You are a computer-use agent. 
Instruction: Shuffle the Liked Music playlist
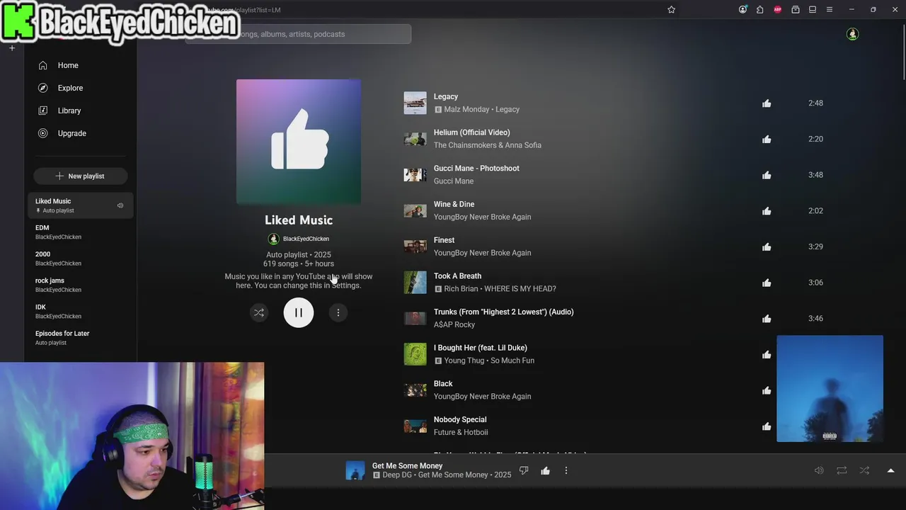pyautogui.click(x=259, y=312)
